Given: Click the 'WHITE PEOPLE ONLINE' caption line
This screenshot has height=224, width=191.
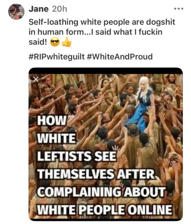Looking at the screenshot, I should pyautogui.click(x=104, y=210).
